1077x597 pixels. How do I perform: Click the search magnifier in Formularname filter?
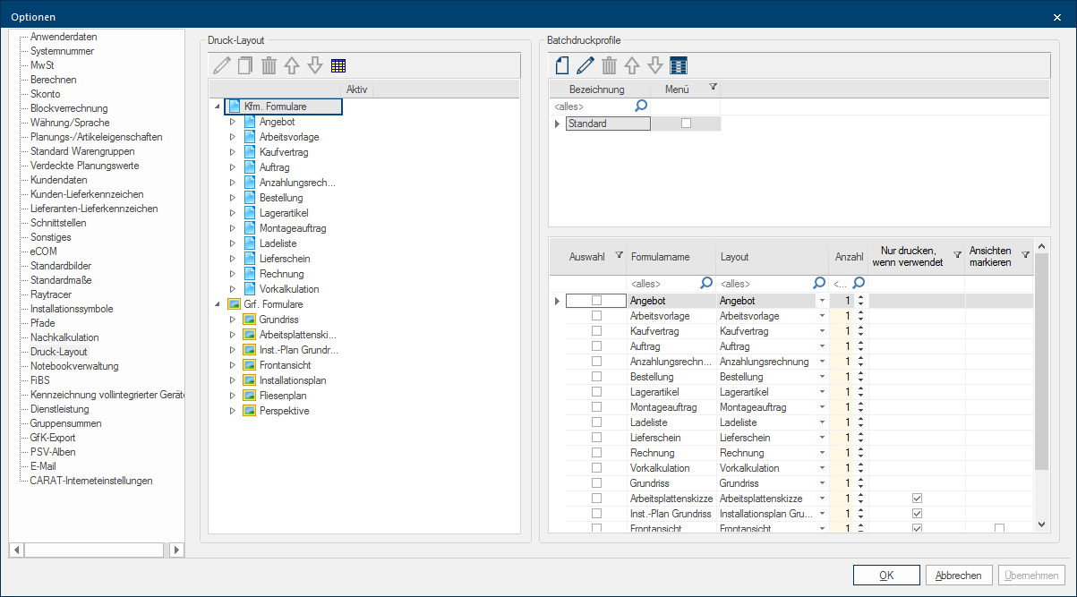click(706, 284)
